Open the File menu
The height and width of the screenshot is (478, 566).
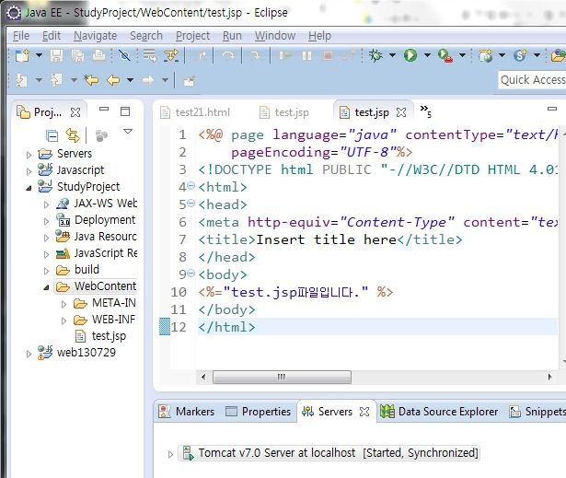21,36
